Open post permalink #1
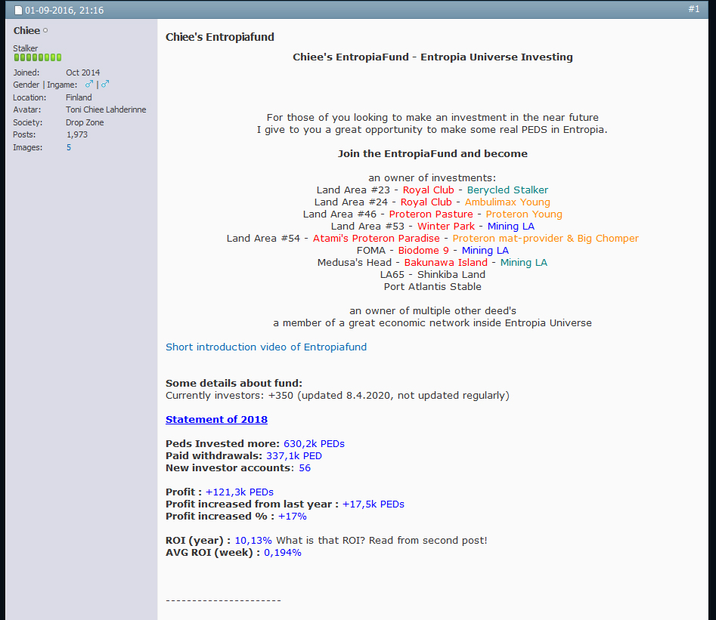 click(693, 9)
